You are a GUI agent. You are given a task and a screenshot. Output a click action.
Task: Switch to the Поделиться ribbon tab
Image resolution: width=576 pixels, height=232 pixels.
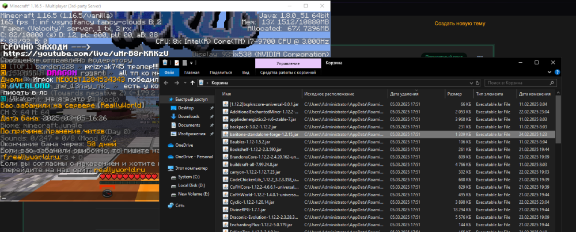pos(221,73)
